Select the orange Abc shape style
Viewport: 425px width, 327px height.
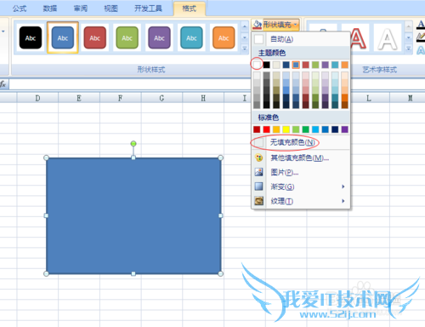224,37
